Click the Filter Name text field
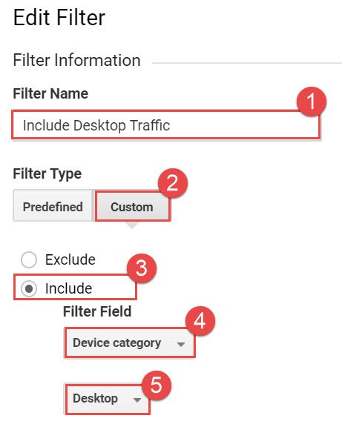Viewport: 342px width, 427px height. click(x=166, y=125)
